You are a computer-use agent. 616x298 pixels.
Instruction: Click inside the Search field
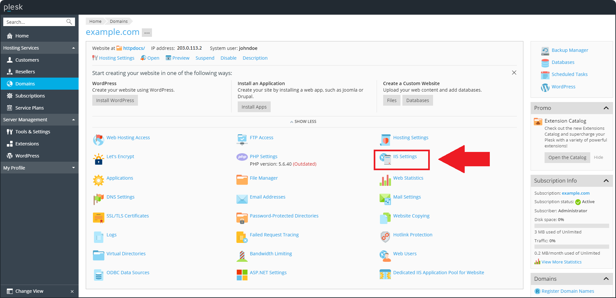tap(36, 22)
